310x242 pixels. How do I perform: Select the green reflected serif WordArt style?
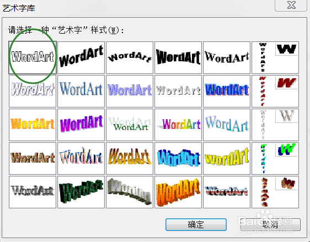pos(130,125)
